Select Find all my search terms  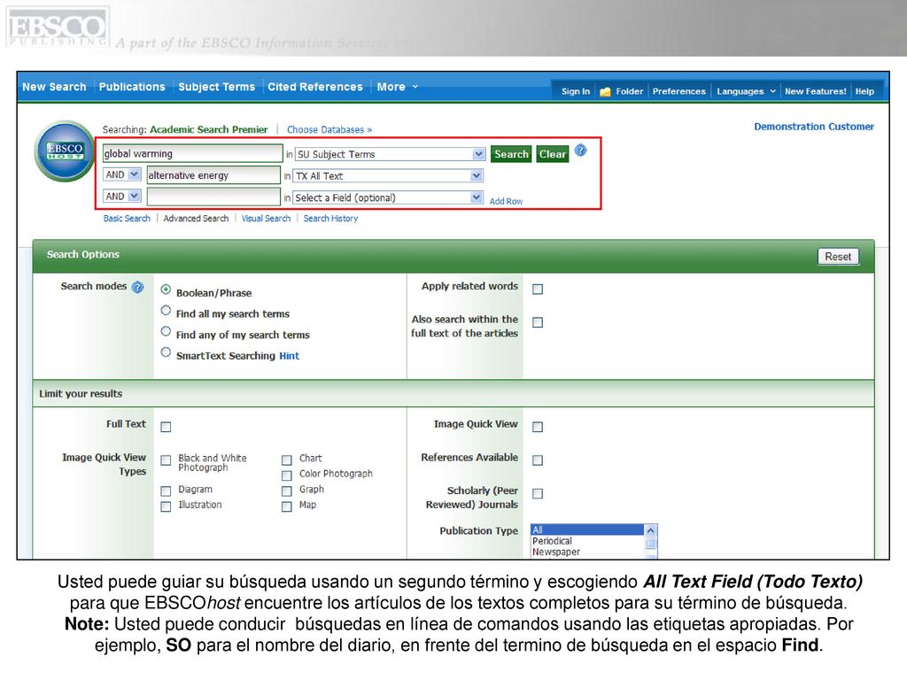coord(166,311)
